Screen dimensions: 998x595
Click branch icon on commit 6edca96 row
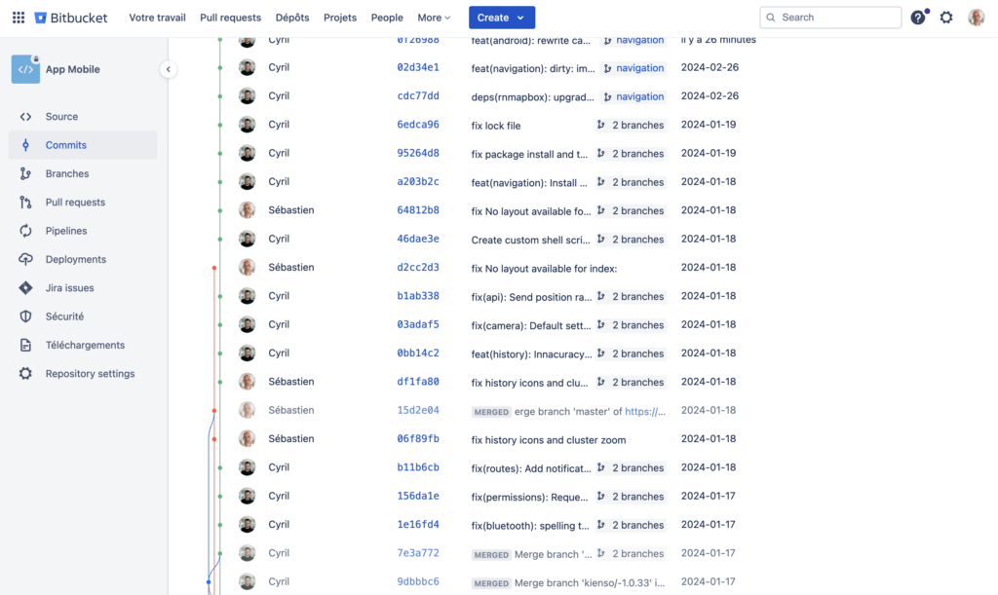click(600, 125)
